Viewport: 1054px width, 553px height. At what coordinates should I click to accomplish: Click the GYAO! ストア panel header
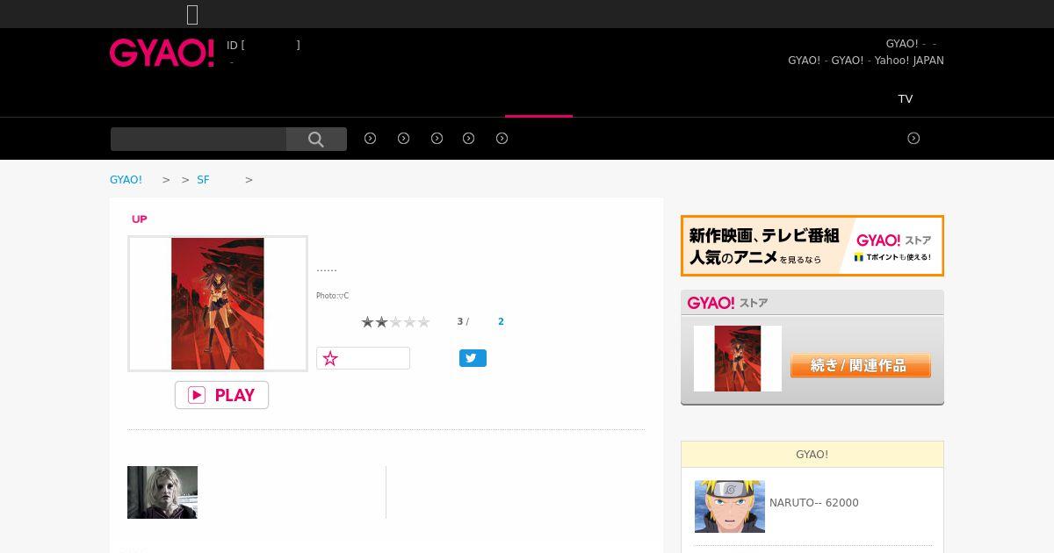pyautogui.click(x=812, y=303)
